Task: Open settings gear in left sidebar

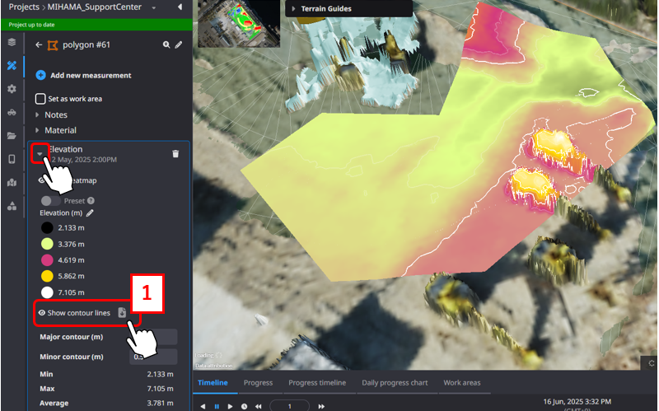Action: 12,88
